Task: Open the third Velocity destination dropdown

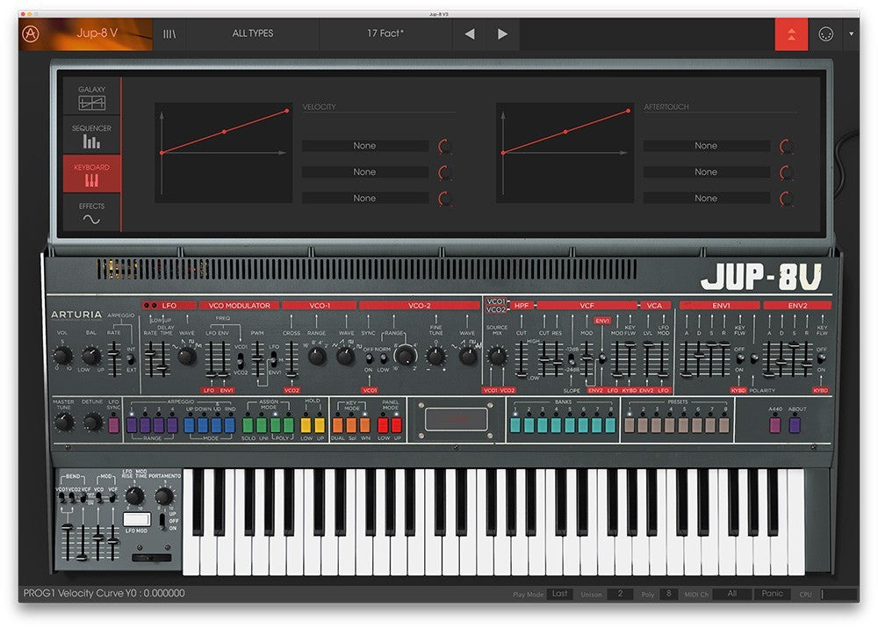Action: coord(365,199)
